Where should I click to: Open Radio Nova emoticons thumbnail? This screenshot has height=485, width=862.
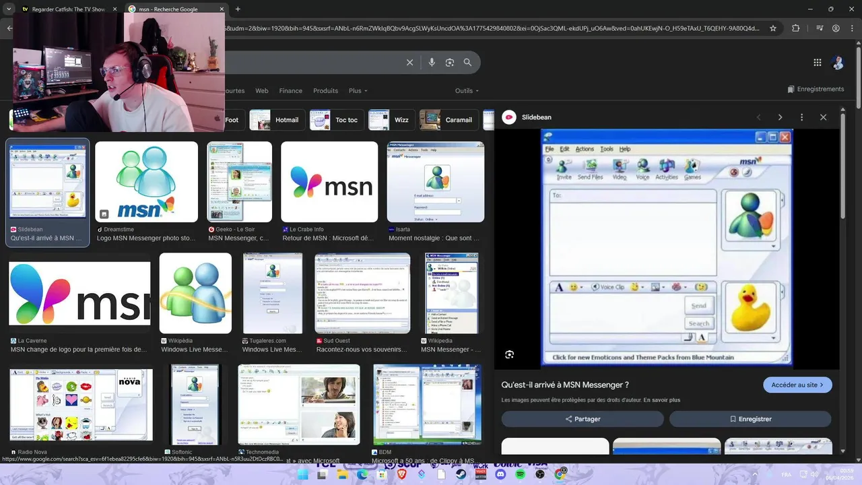[x=81, y=405]
